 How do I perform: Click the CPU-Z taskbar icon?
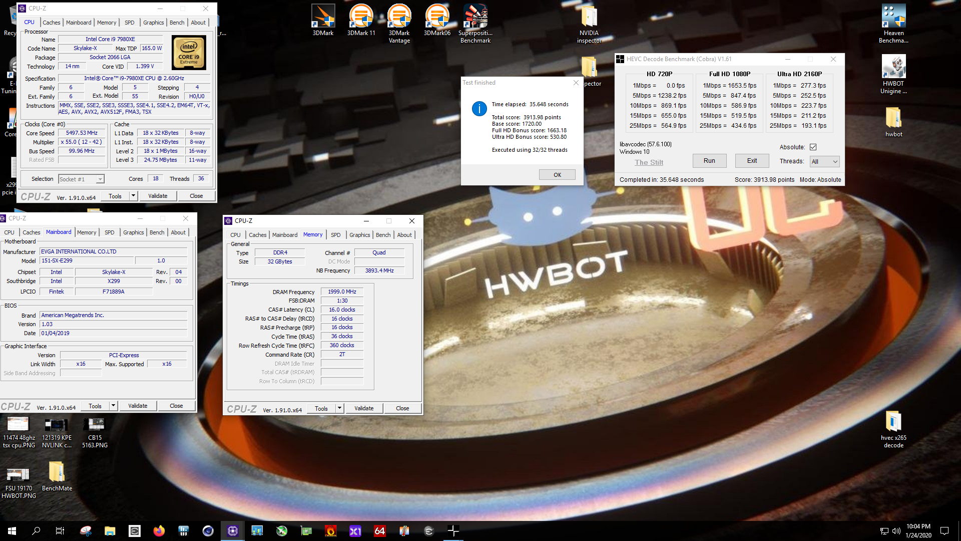point(233,531)
